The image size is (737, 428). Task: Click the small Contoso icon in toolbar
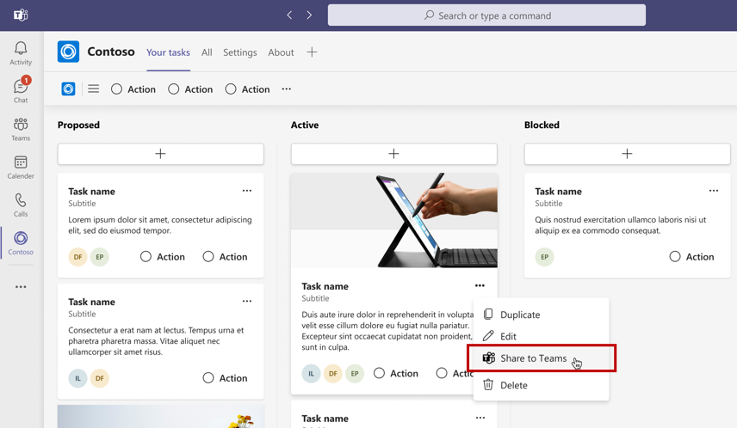coord(68,89)
